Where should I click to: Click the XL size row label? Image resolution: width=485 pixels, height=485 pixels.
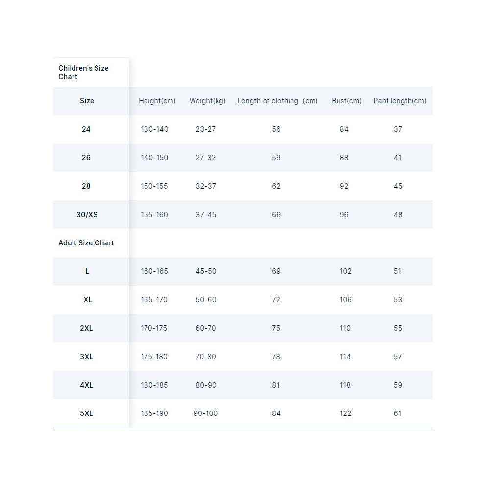(x=88, y=300)
